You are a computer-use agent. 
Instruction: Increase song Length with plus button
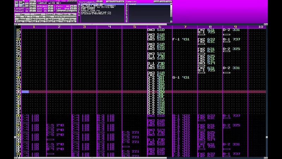pos(31,8)
